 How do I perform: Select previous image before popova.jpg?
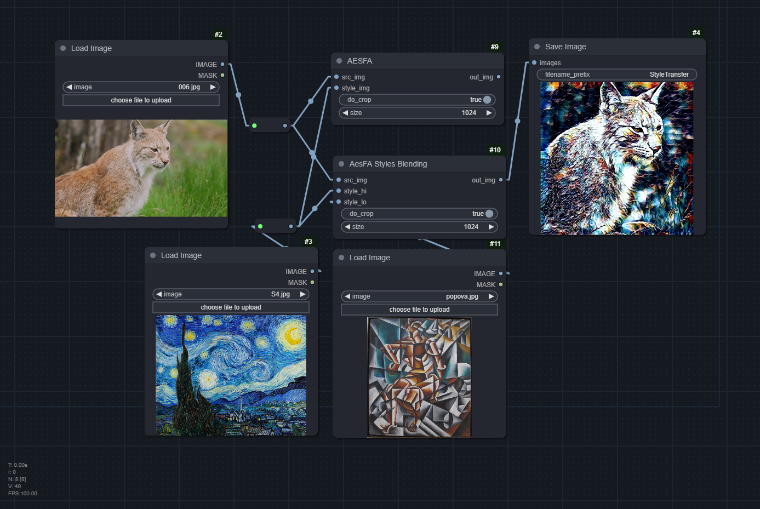pyautogui.click(x=347, y=296)
